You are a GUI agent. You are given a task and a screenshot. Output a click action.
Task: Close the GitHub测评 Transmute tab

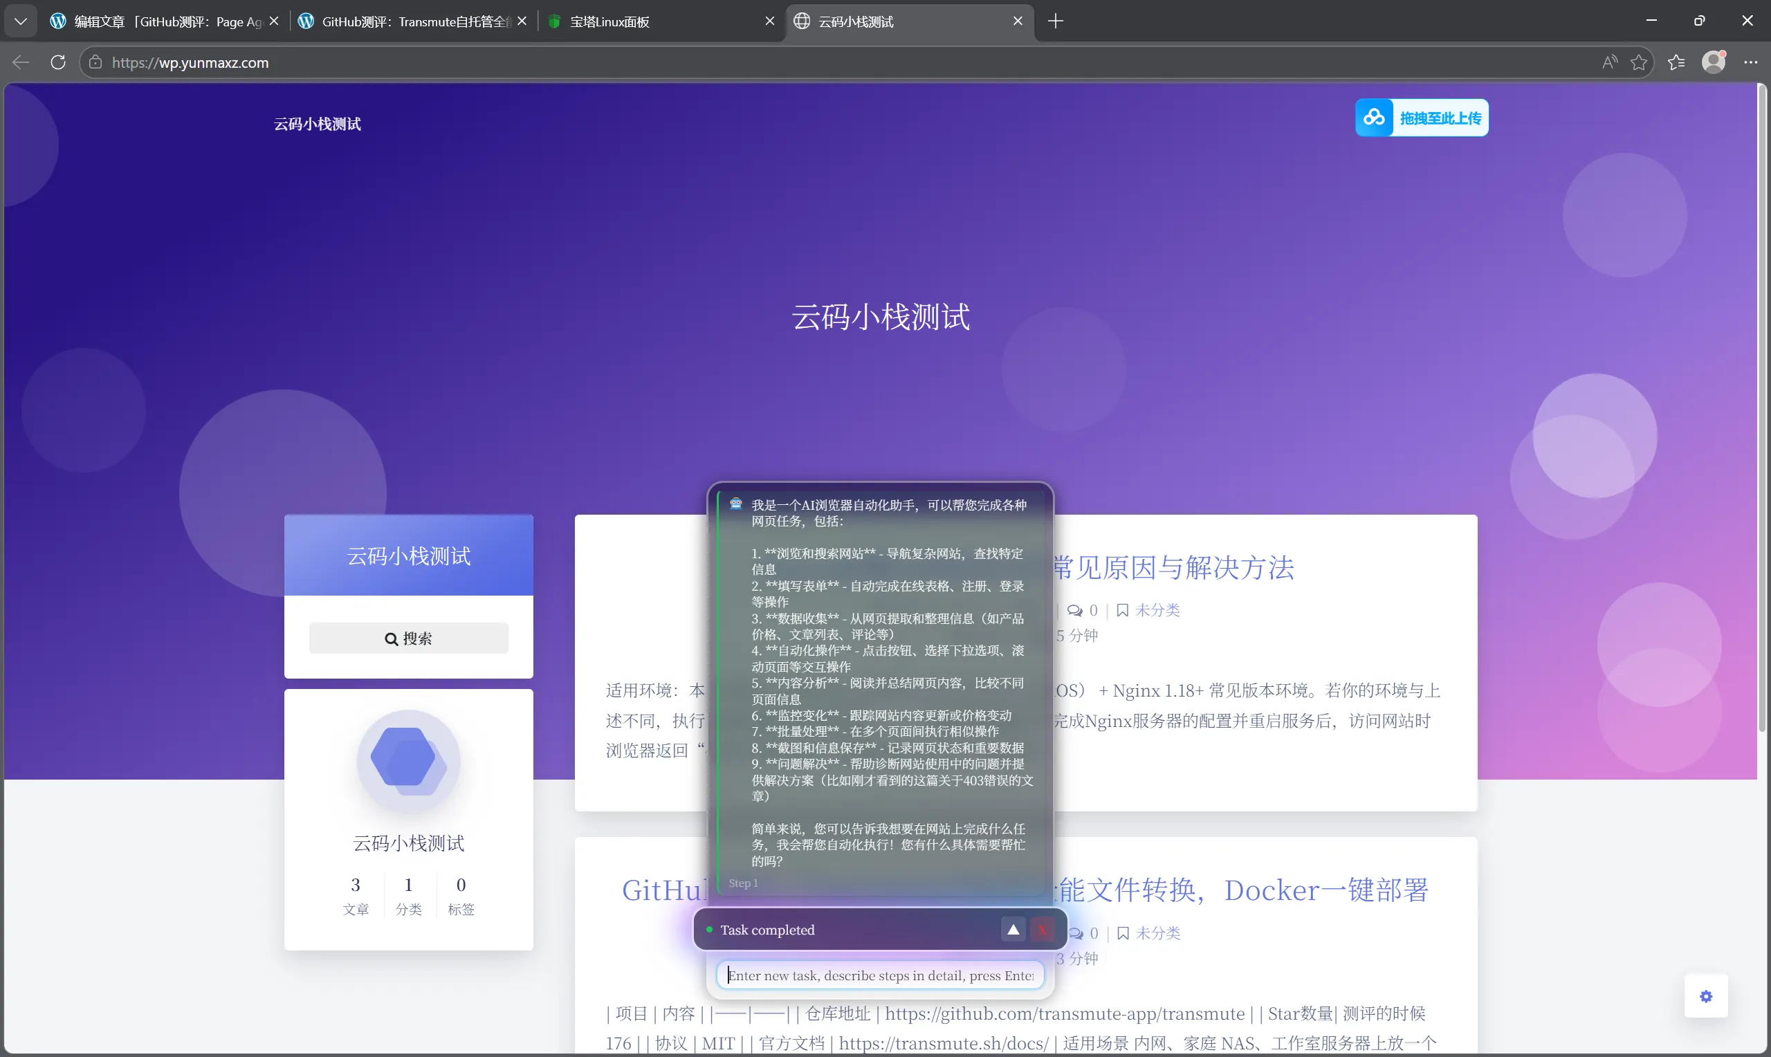tap(521, 21)
